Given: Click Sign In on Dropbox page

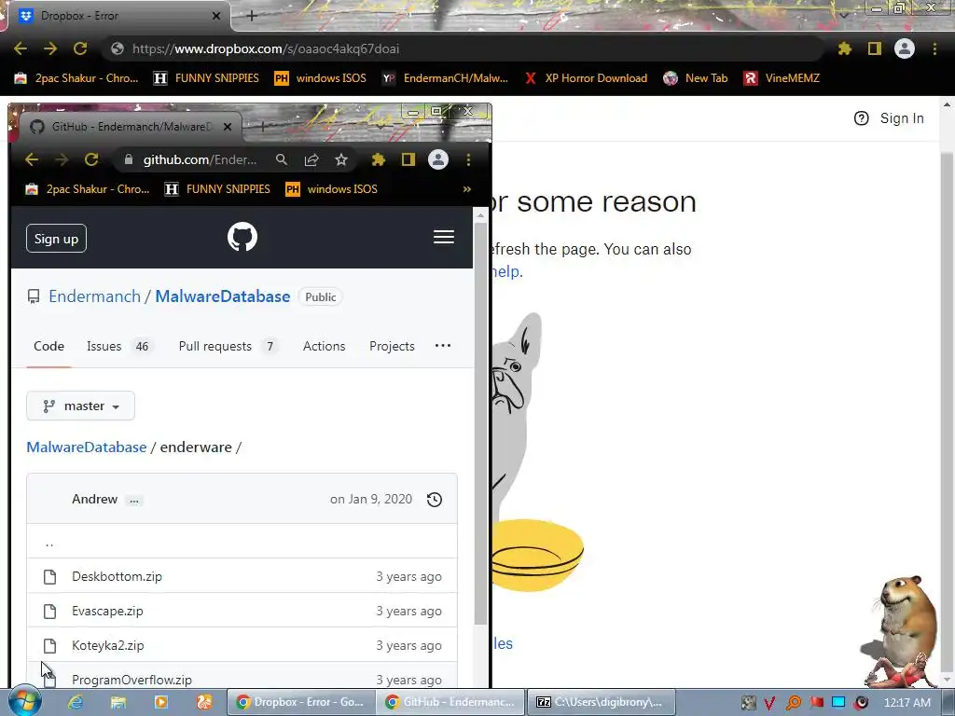Looking at the screenshot, I should click(902, 118).
